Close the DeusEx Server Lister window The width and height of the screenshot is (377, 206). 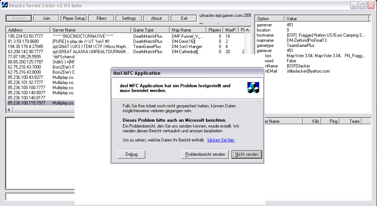[x=371, y=5]
